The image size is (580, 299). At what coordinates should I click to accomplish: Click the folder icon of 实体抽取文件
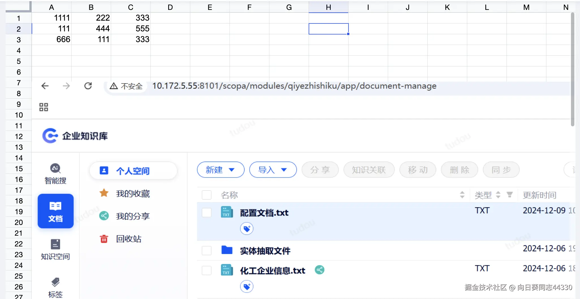tap(227, 250)
